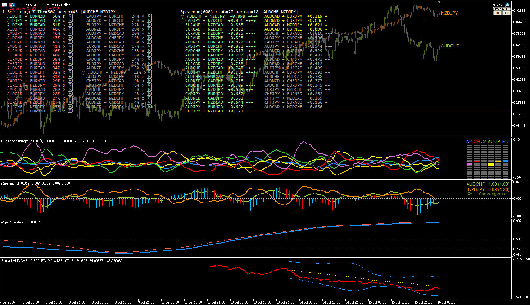
Task: Click the Open = 3 Spread = 0.3 label
Action: [35, 9]
